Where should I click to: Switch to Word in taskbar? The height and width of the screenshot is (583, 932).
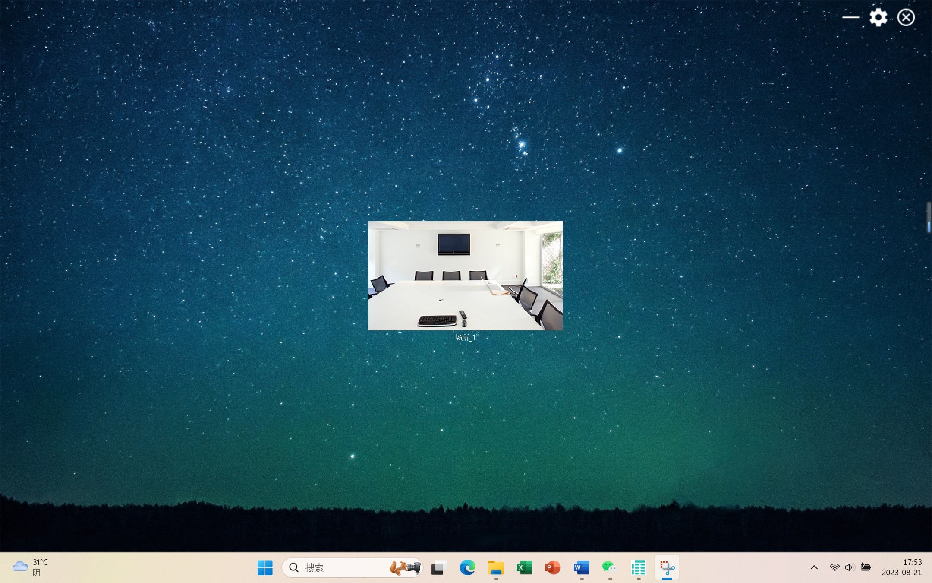[x=581, y=567]
